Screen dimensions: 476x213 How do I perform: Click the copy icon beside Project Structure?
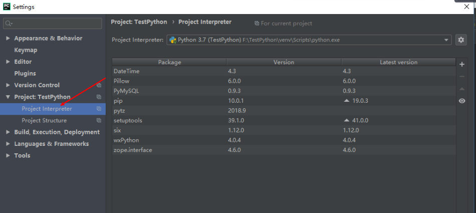(99, 121)
